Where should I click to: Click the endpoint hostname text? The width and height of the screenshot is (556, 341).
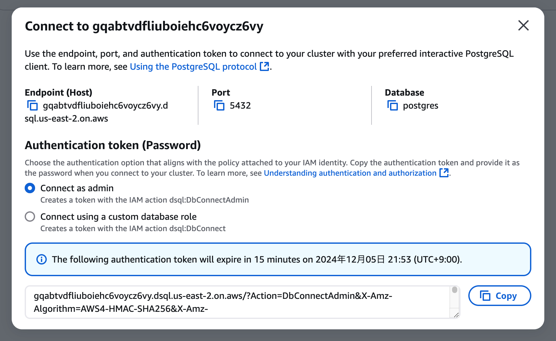point(105,106)
